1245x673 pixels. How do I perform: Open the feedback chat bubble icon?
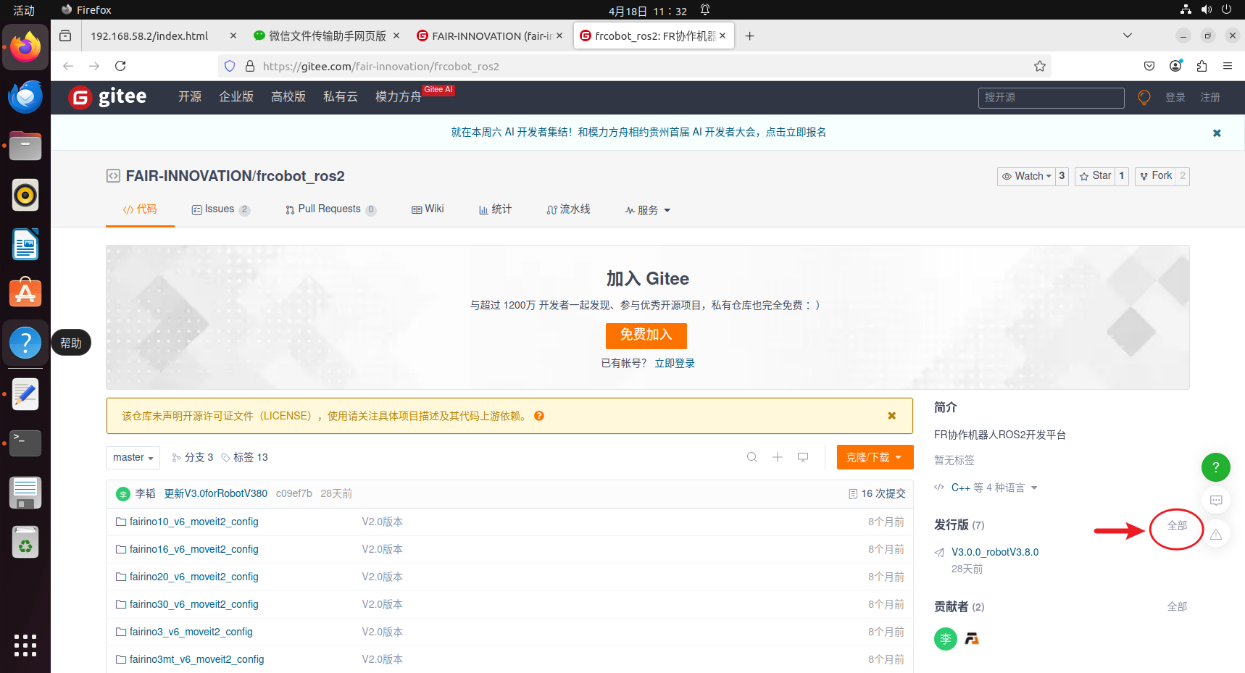[1216, 501]
